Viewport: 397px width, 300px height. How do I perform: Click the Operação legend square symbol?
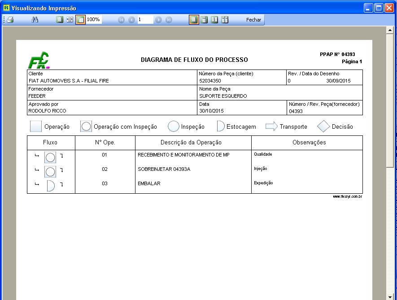36,126
